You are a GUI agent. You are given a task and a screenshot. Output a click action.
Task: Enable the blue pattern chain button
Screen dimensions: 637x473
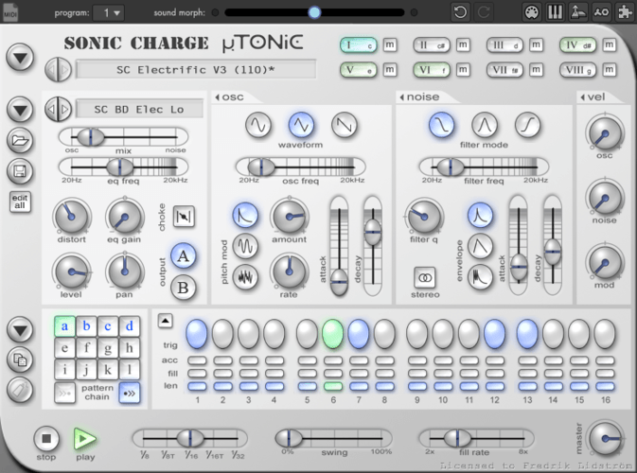[x=129, y=393]
